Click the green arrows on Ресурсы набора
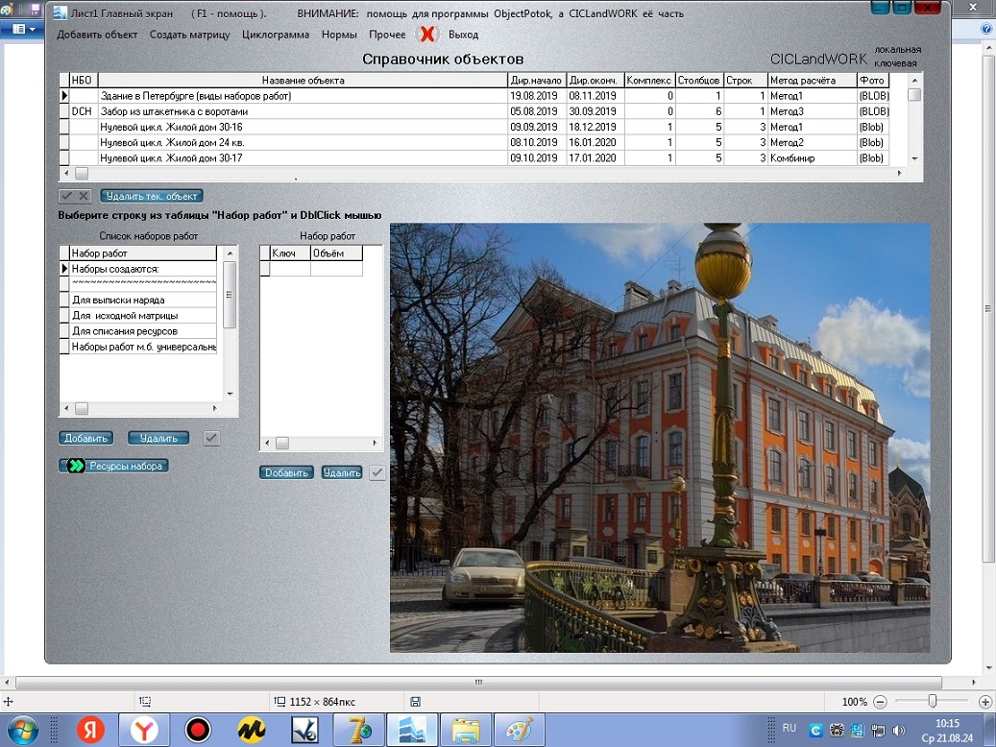This screenshot has height=747, width=996. click(76, 466)
